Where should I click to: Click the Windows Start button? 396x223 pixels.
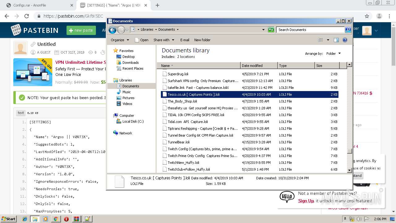pyautogui.click(x=8, y=219)
